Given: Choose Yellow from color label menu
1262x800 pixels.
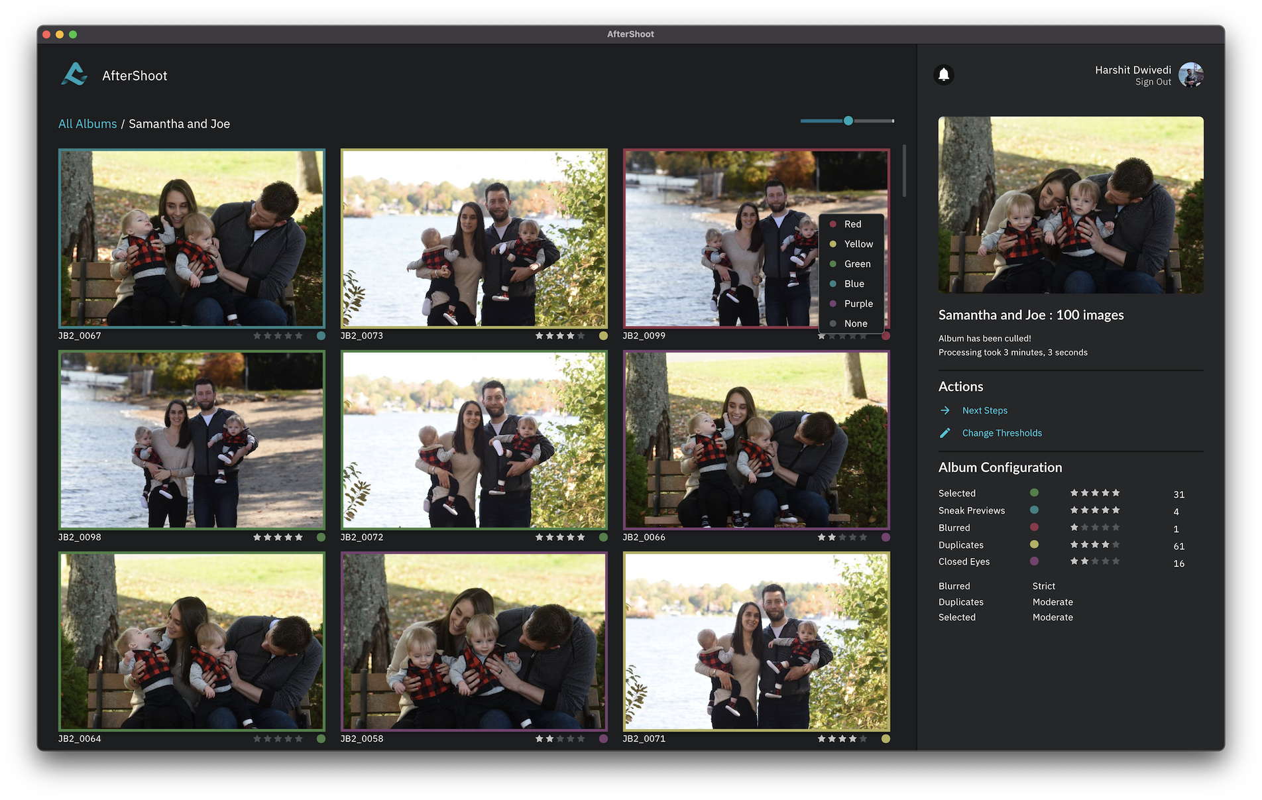Looking at the screenshot, I should [x=852, y=245].
